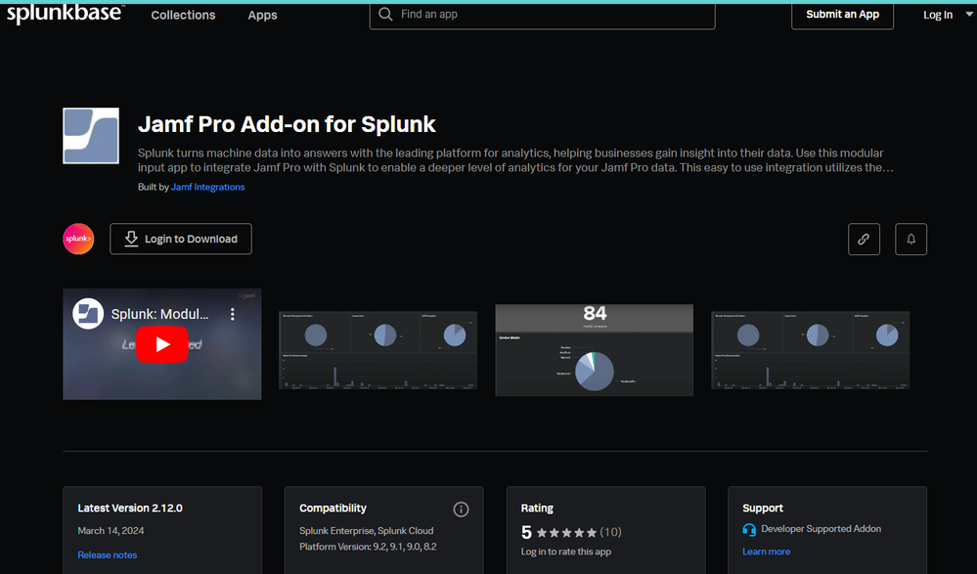Show Compatibility info icon
977x574 pixels.
pyautogui.click(x=461, y=509)
